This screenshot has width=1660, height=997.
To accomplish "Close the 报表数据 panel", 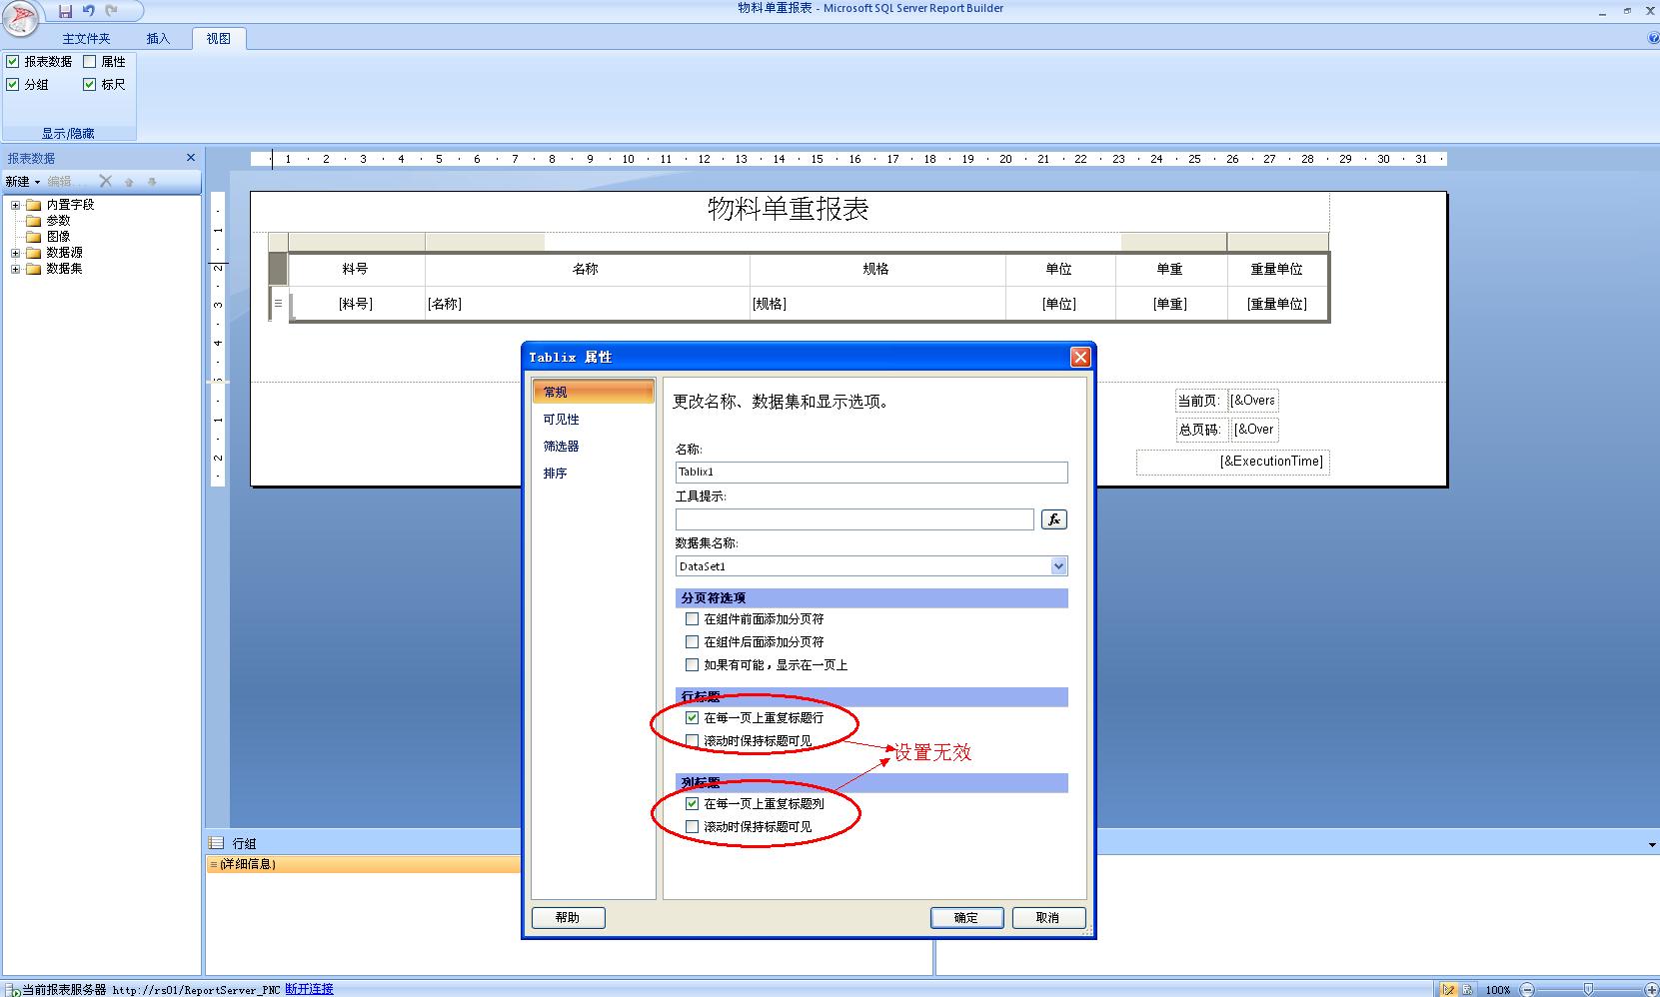I will [x=190, y=157].
